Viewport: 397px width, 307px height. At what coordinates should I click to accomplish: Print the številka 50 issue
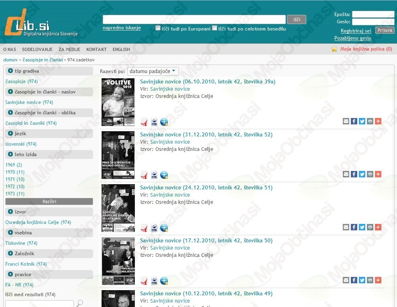[x=370, y=280]
